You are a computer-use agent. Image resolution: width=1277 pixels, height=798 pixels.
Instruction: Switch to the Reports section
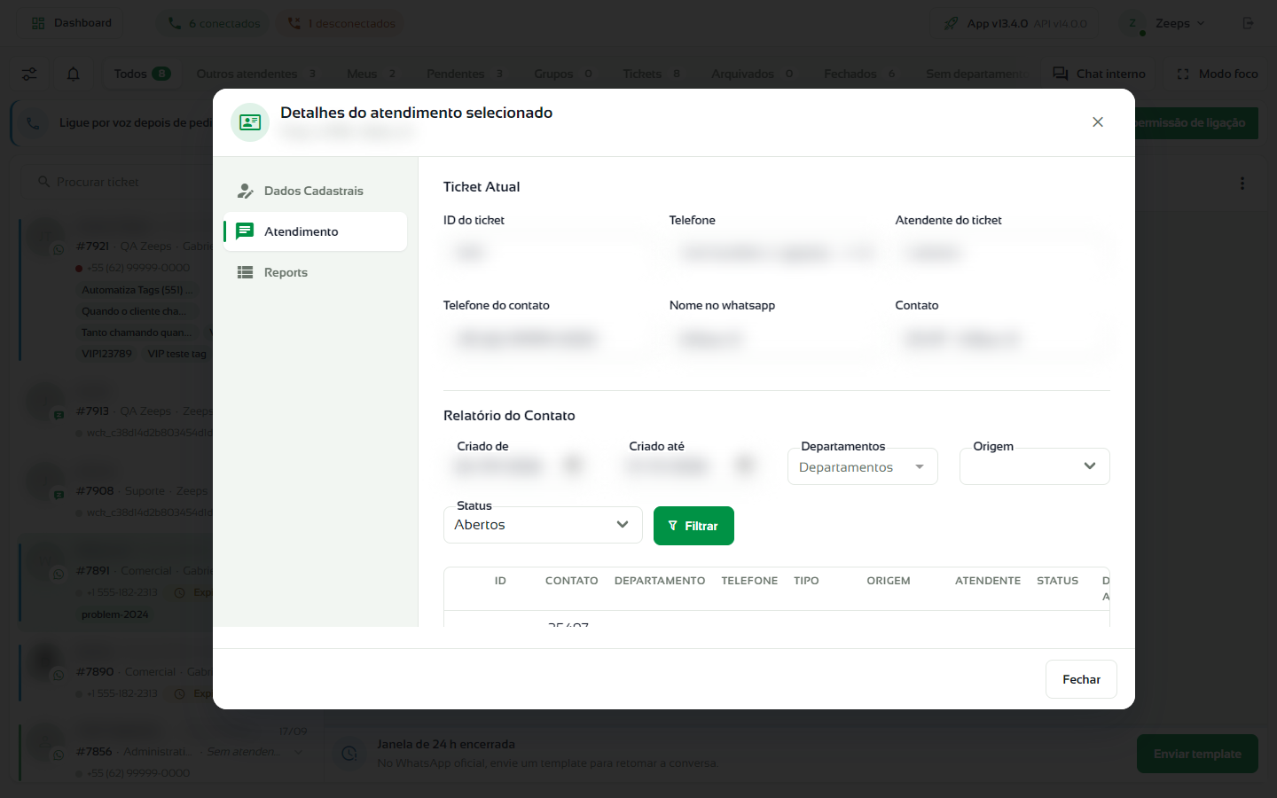[x=316, y=272]
